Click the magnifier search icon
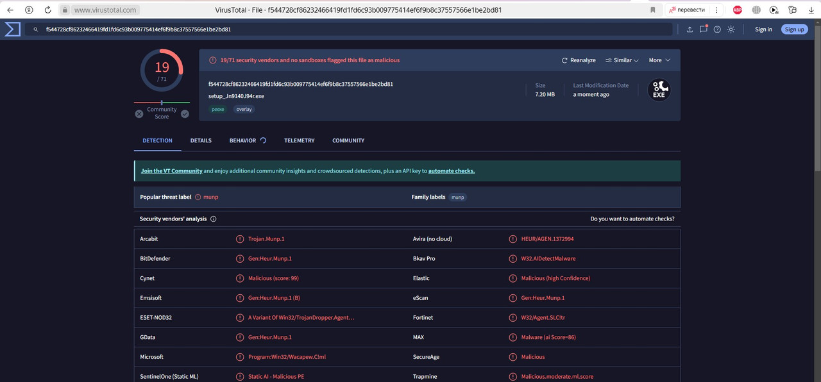 pos(35,29)
